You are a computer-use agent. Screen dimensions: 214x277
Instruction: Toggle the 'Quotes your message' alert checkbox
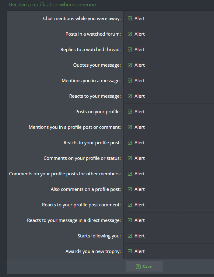[130, 65]
